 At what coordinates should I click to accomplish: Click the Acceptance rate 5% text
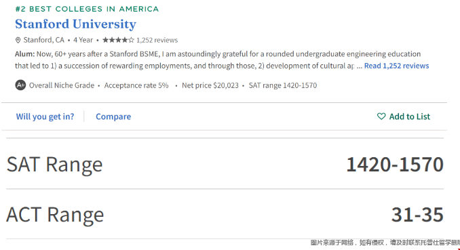136,85
